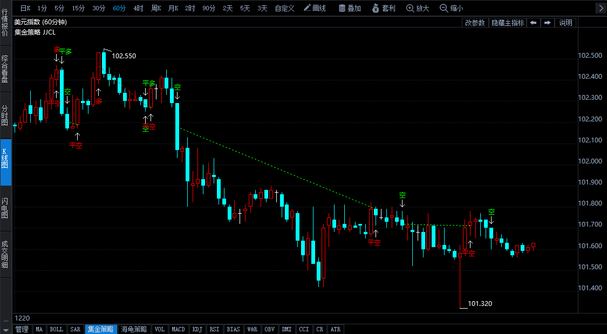The width and height of the screenshot is (607, 334).
Task: Open the 管理 indicator management tab
Action: click(x=22, y=329)
